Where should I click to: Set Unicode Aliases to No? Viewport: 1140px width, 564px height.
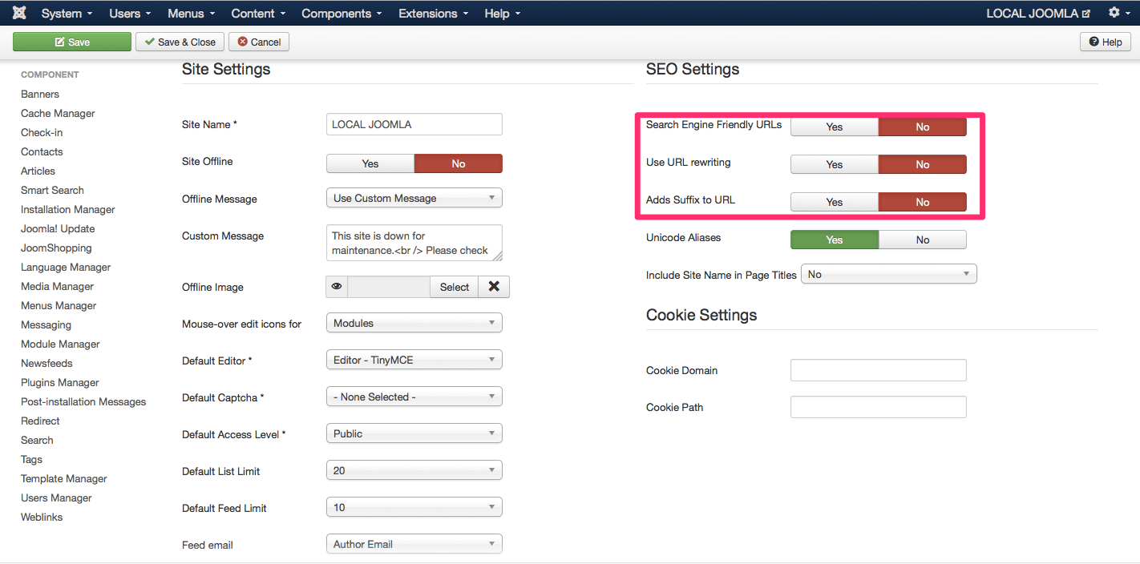click(x=922, y=240)
